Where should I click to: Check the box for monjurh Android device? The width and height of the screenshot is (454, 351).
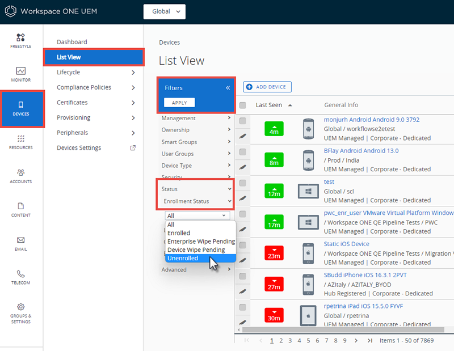pyautogui.click(x=243, y=121)
